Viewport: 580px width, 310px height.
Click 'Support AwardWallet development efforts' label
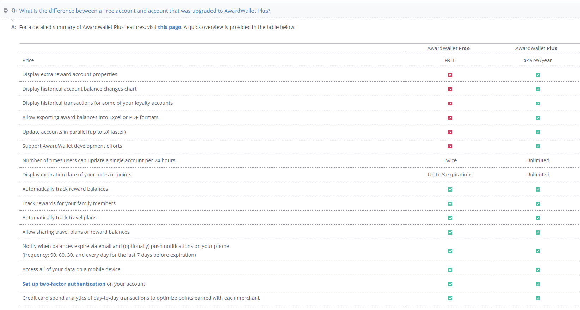coord(72,146)
